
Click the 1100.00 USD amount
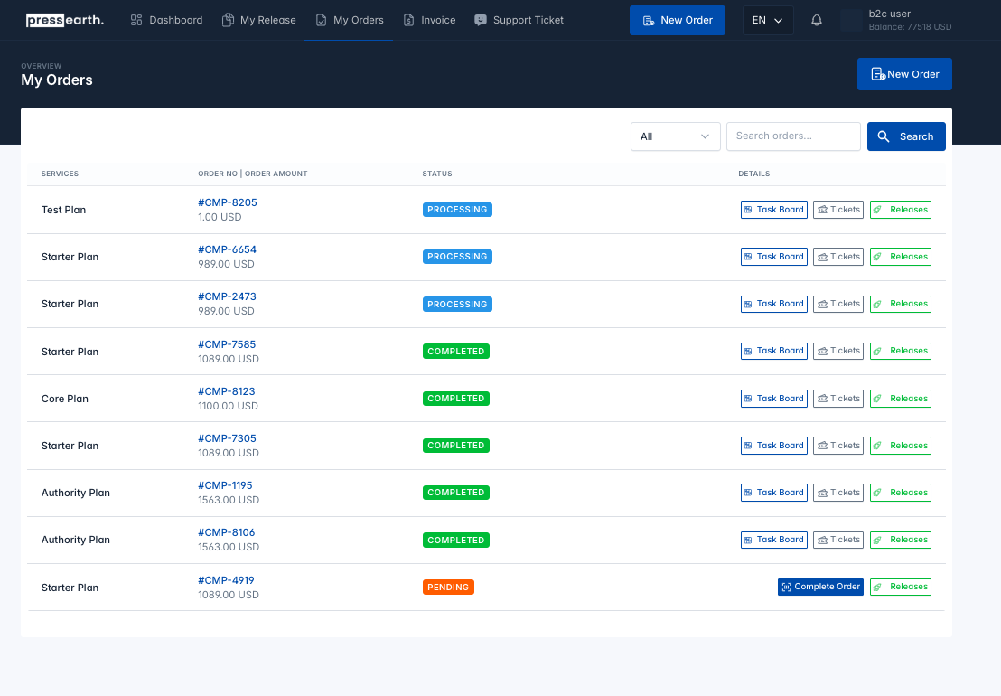(x=228, y=406)
